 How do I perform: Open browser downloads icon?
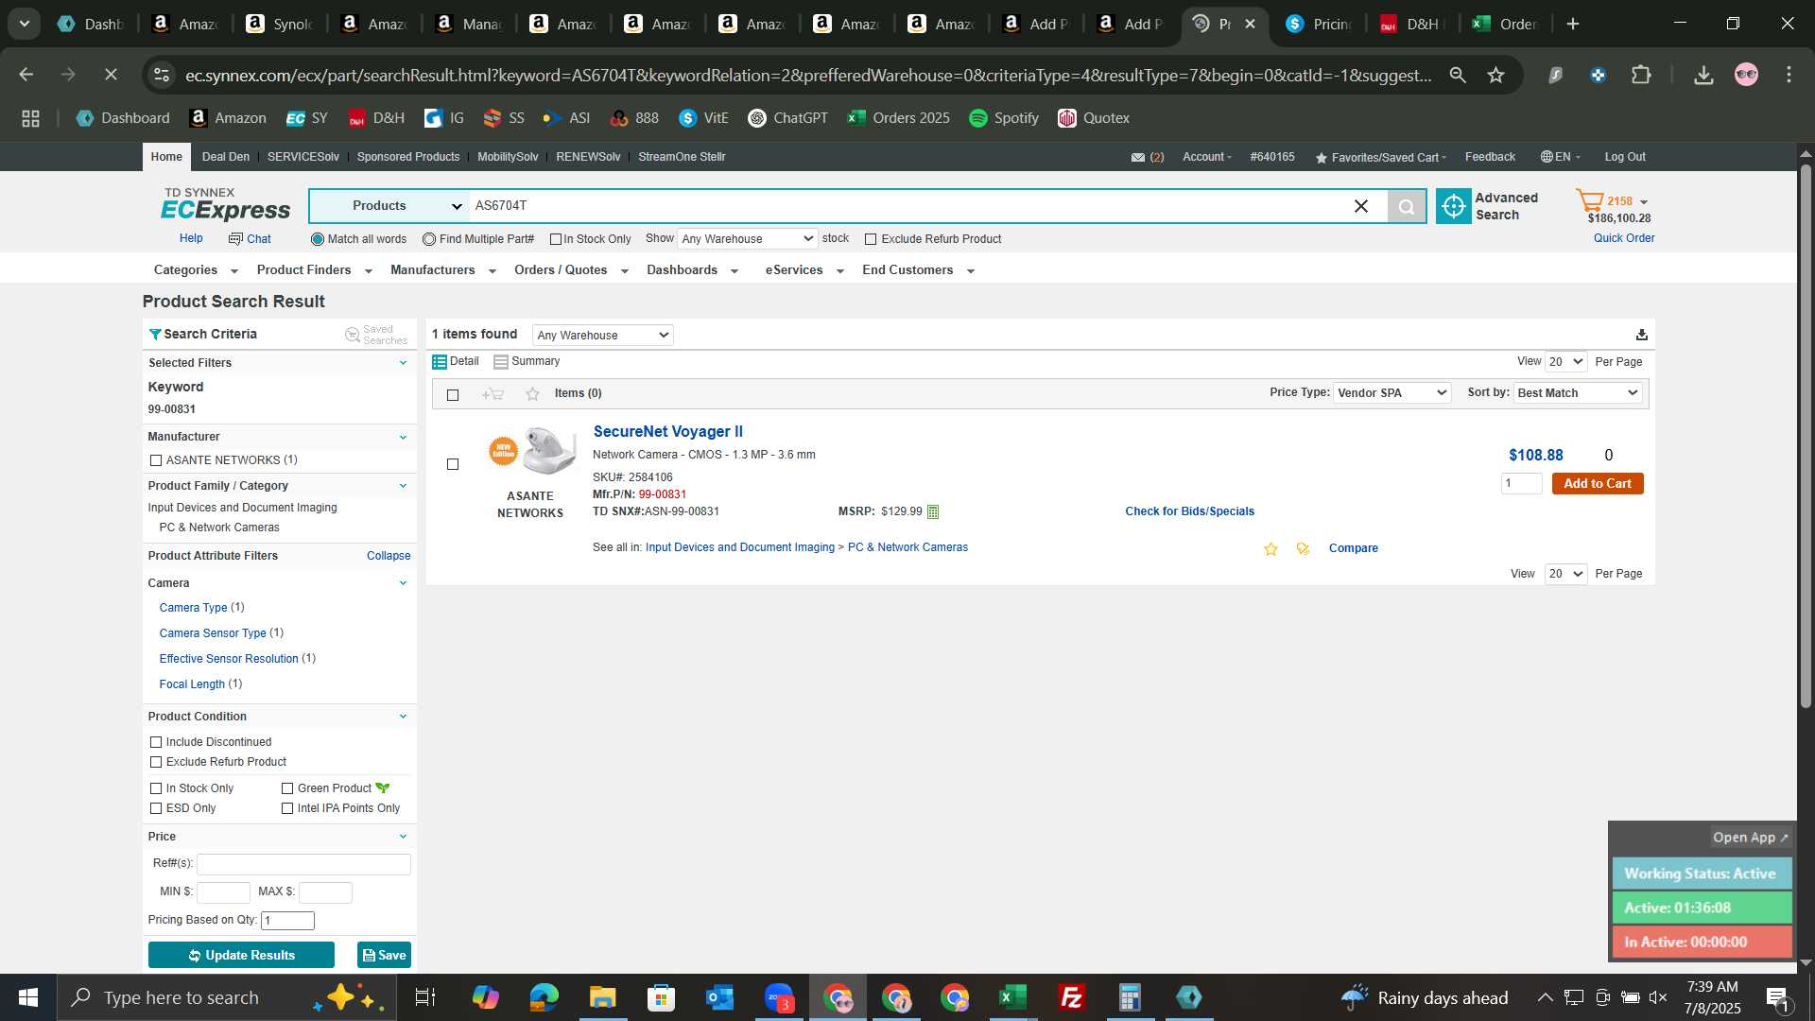pos(1703,75)
